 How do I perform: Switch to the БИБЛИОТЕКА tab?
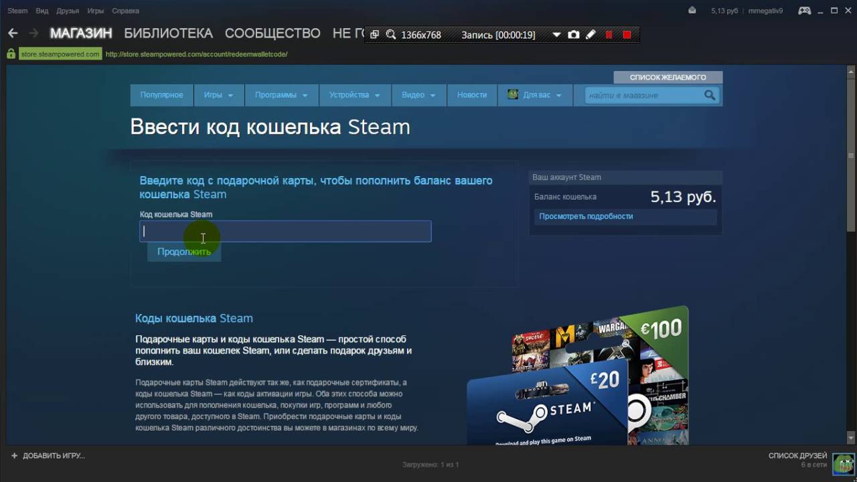coord(168,33)
